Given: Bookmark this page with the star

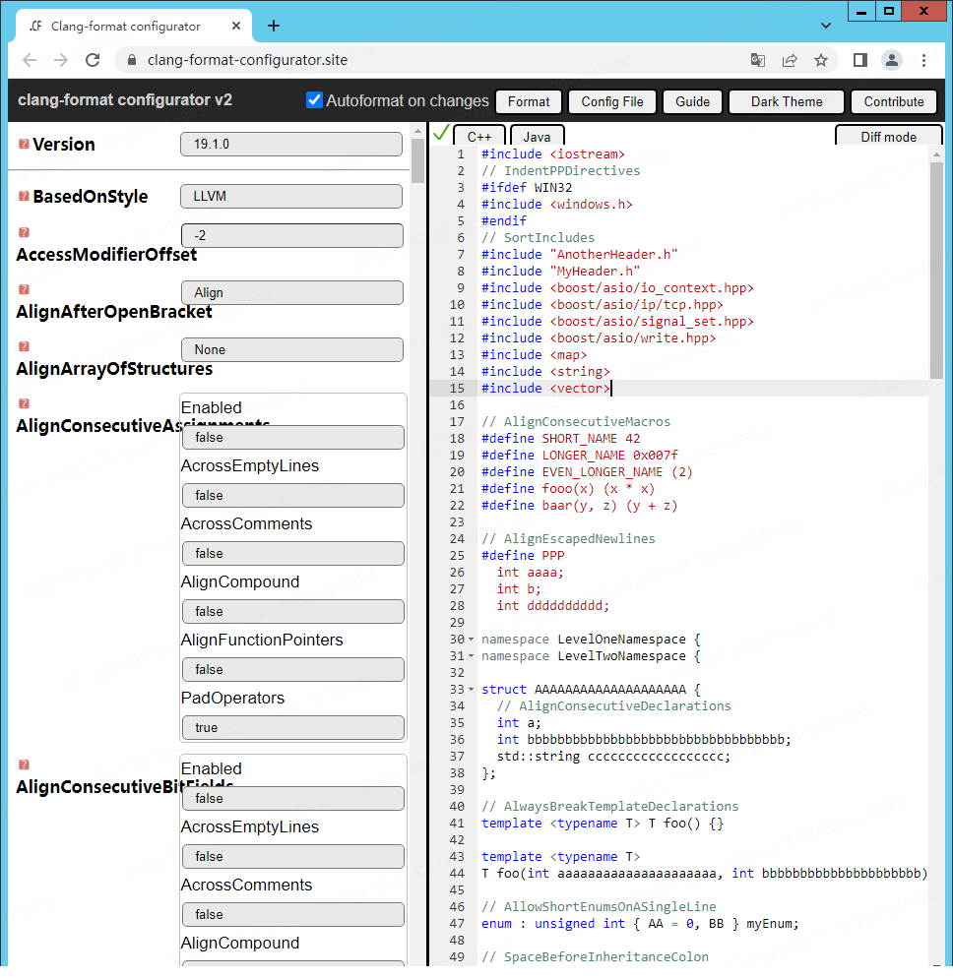Looking at the screenshot, I should tap(821, 60).
